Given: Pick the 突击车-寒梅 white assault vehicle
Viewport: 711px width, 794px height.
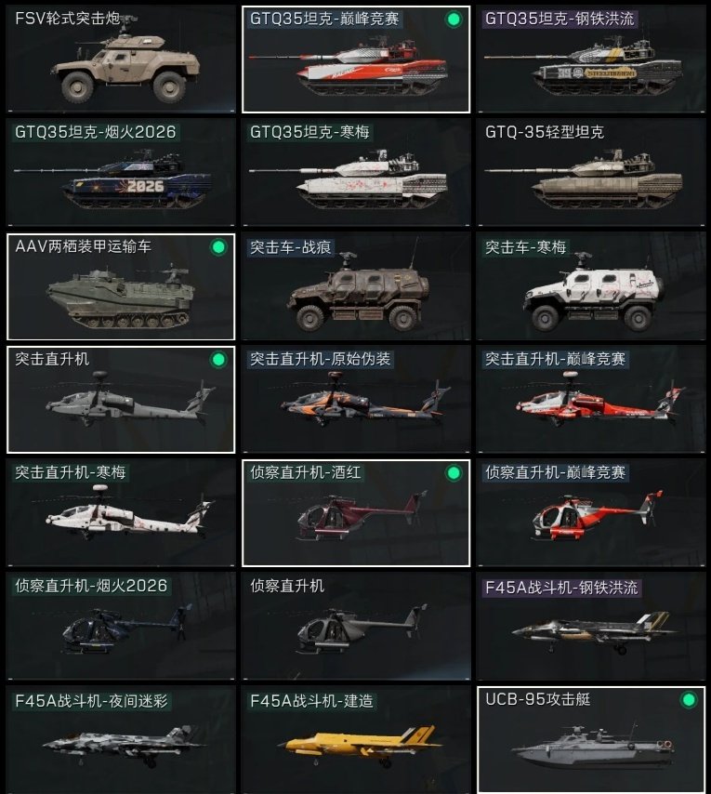Looking at the screenshot, I should (x=591, y=286).
